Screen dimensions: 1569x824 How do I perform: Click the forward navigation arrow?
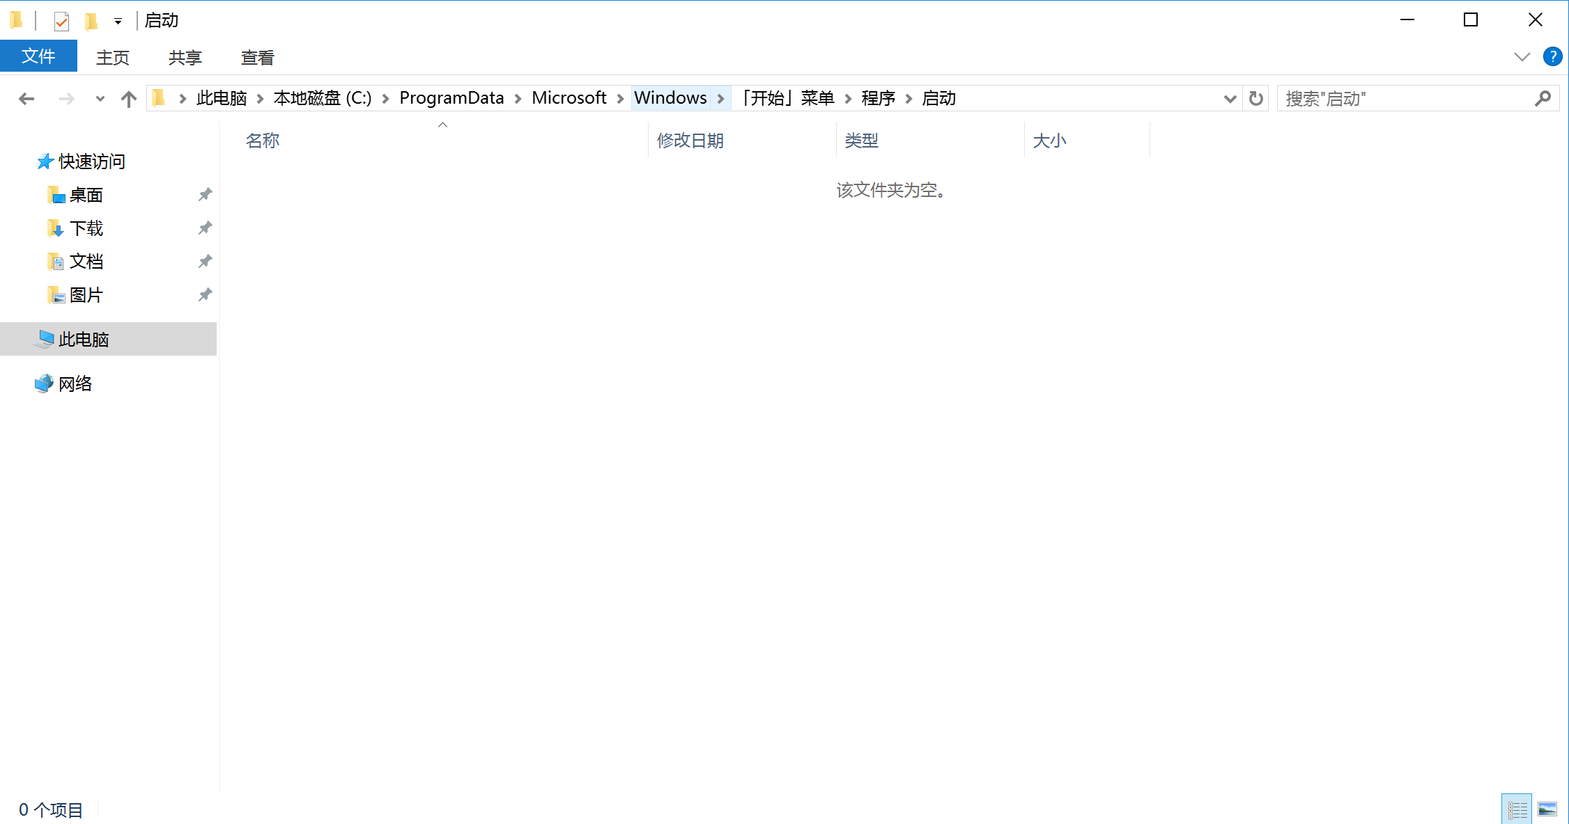(66, 98)
